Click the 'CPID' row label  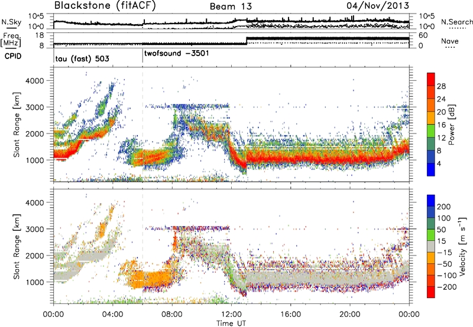(12, 56)
